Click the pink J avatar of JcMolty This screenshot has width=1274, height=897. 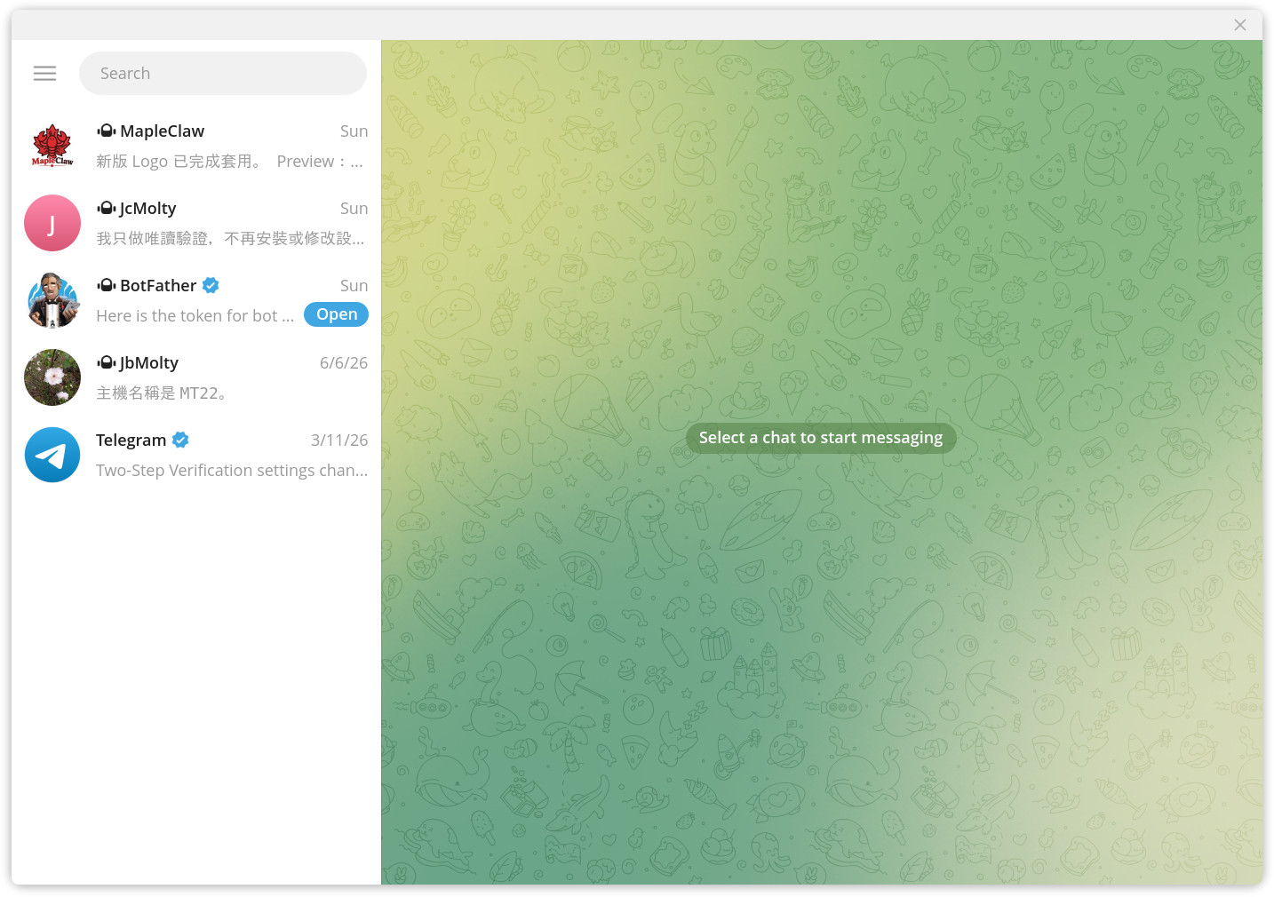(52, 223)
